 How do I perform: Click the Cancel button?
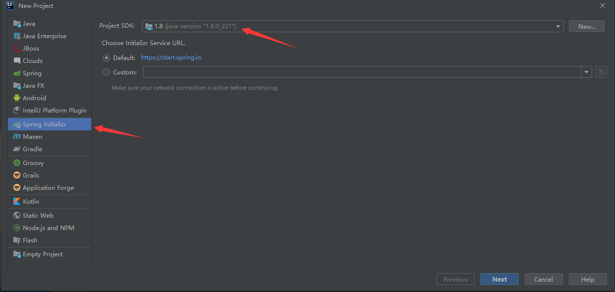(544, 279)
